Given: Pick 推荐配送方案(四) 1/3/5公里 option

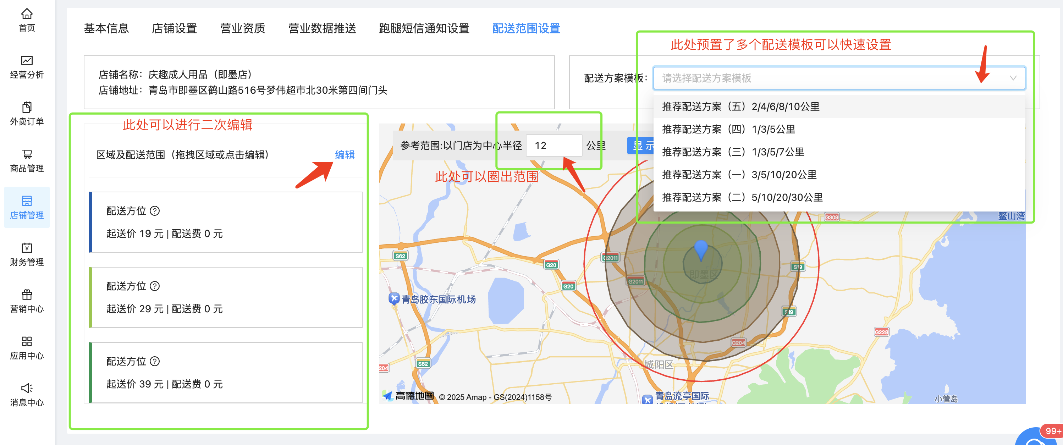Looking at the screenshot, I should point(728,129).
